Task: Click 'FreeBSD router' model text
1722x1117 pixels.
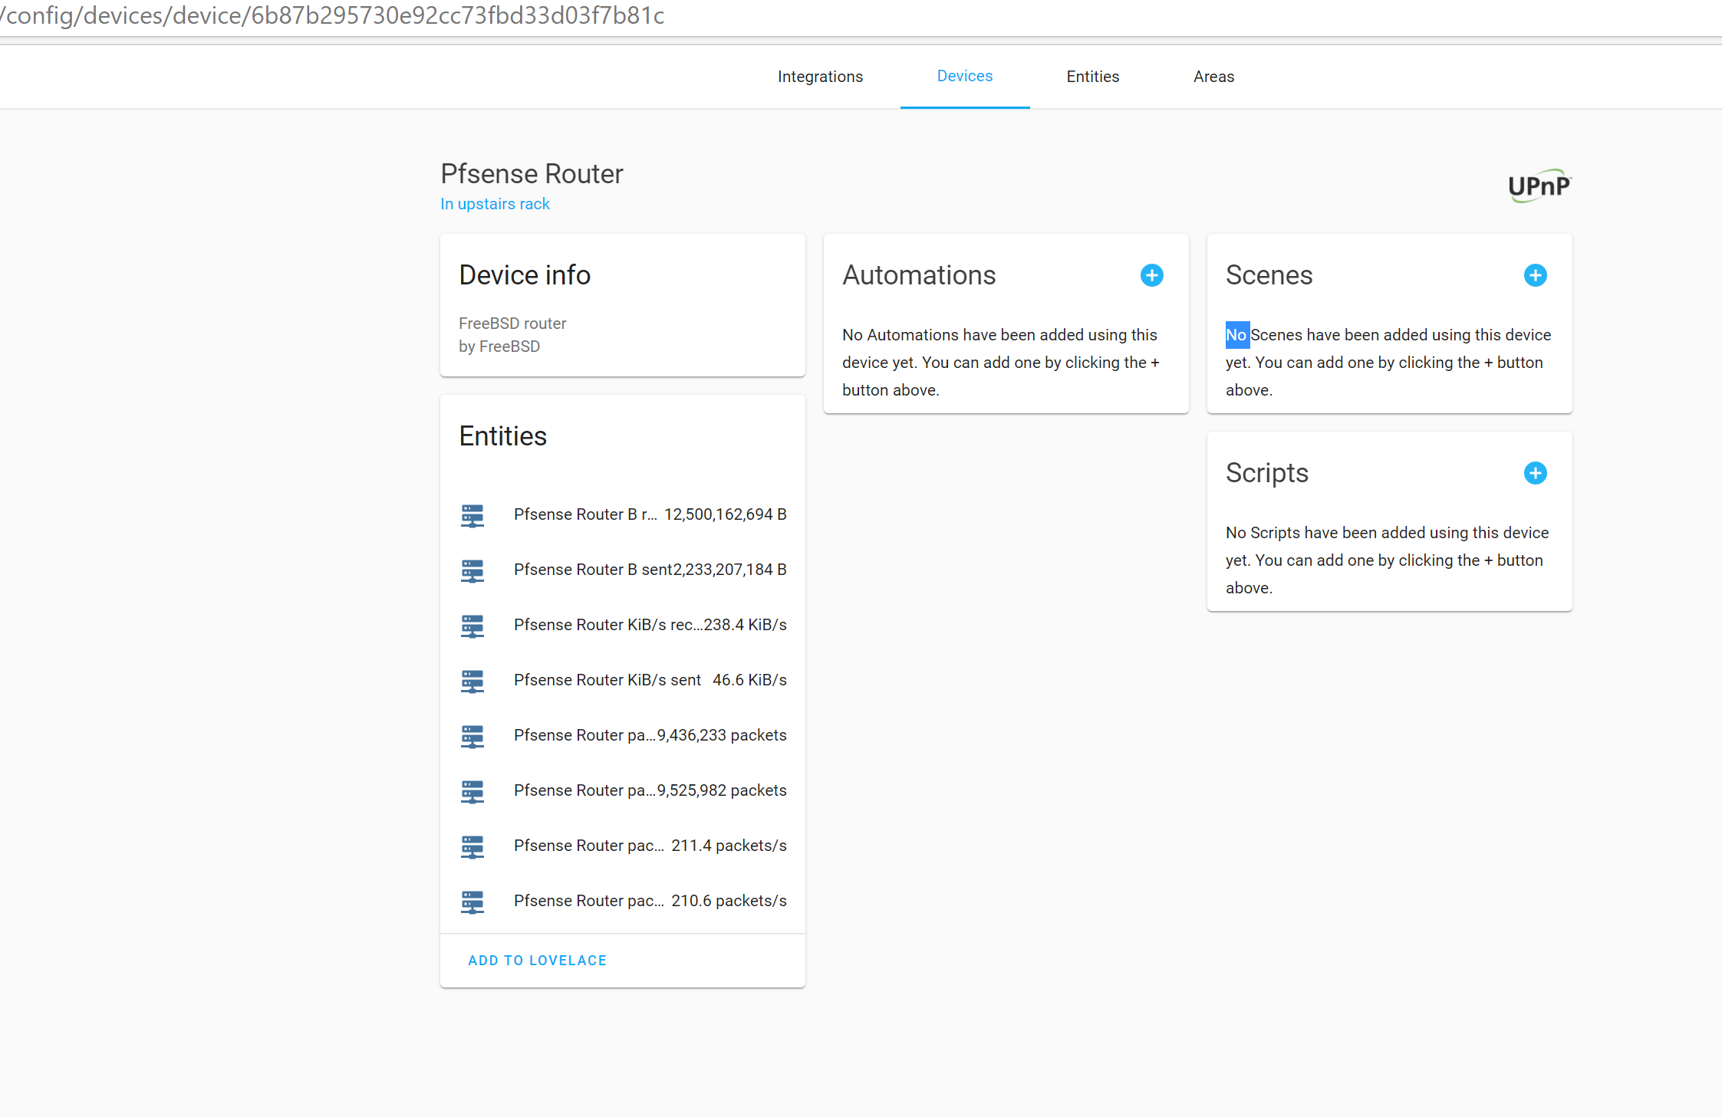Action: click(x=512, y=324)
